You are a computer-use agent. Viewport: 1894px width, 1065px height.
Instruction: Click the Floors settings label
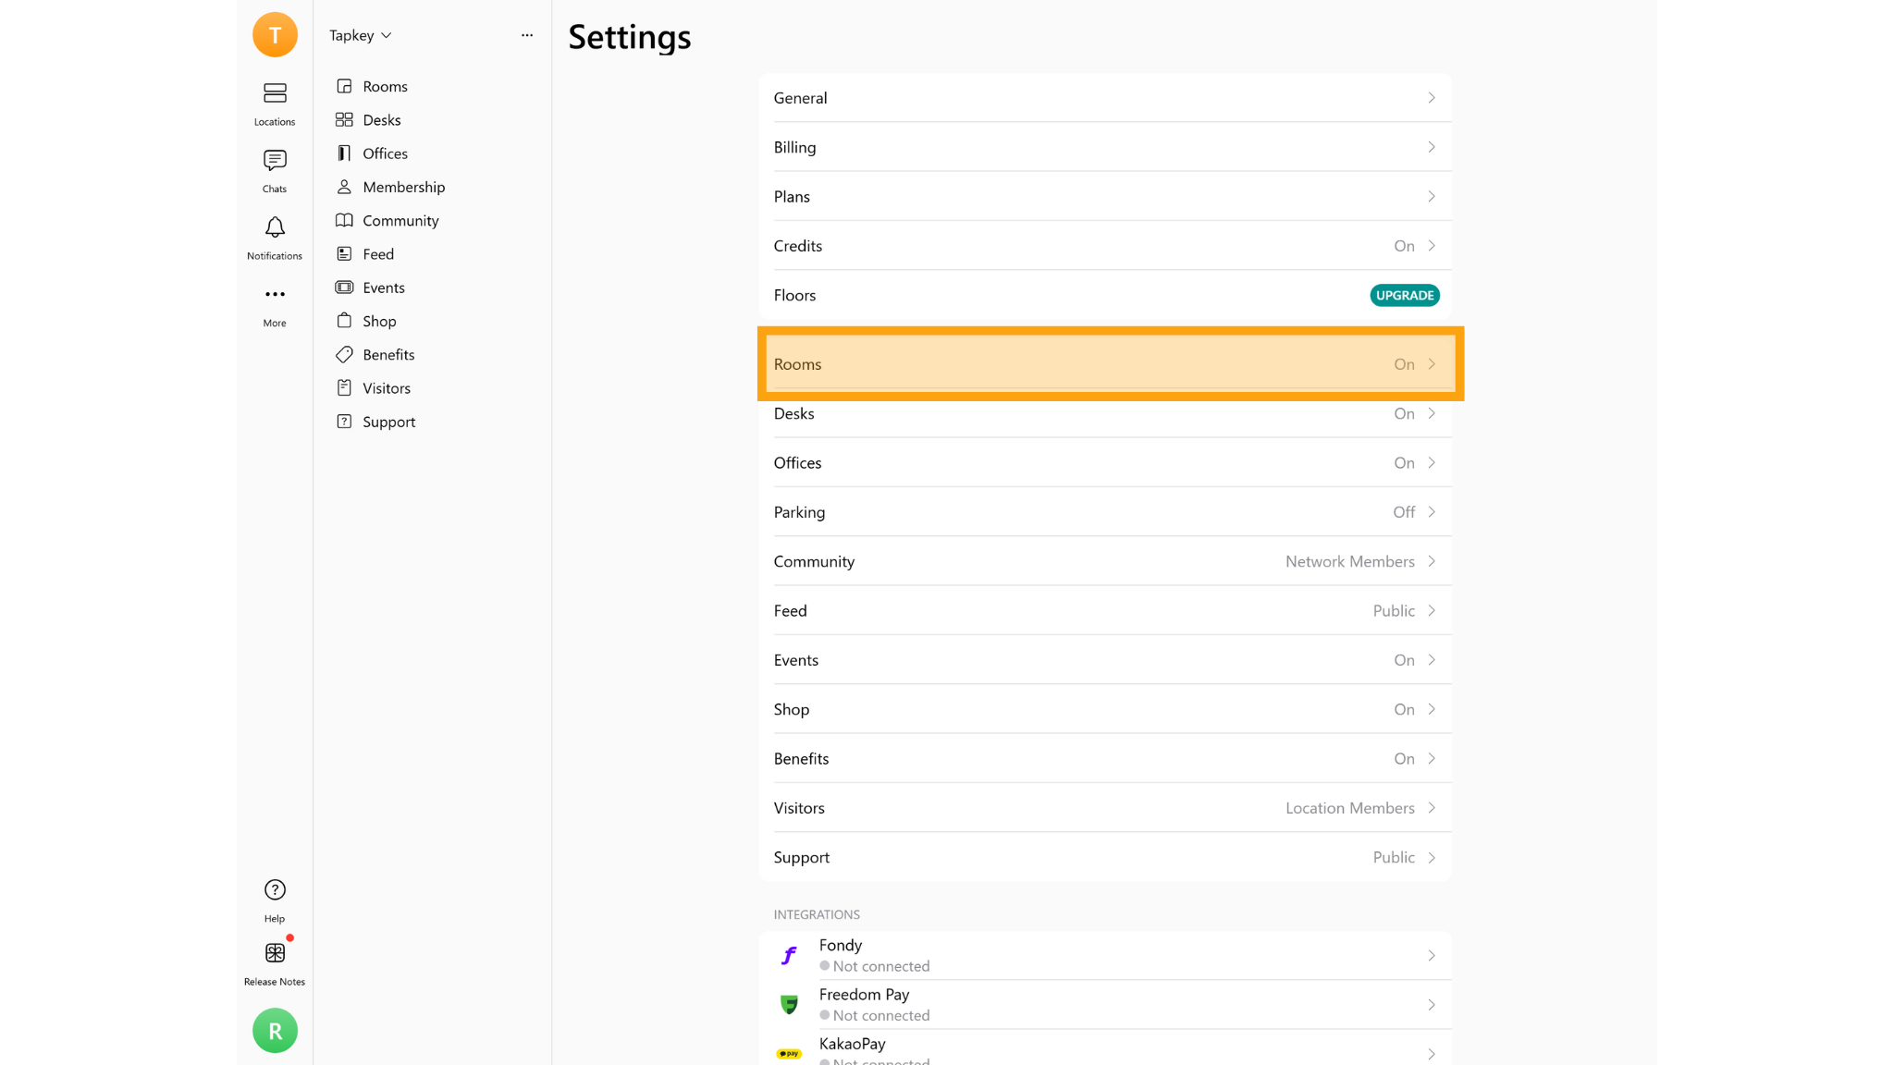pyautogui.click(x=794, y=296)
